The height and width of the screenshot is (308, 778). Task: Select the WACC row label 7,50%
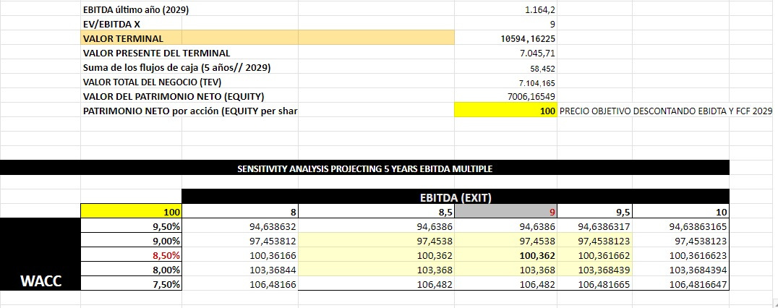(x=131, y=284)
